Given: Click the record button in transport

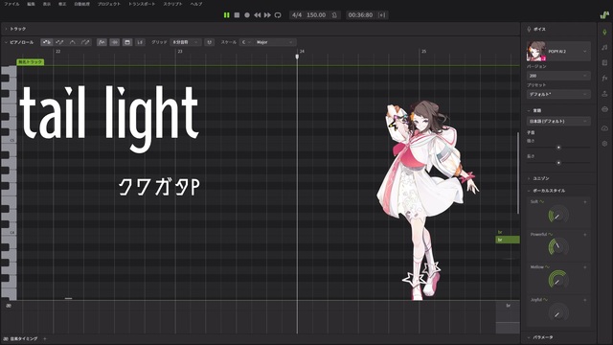Looking at the screenshot, I should (x=247, y=15).
